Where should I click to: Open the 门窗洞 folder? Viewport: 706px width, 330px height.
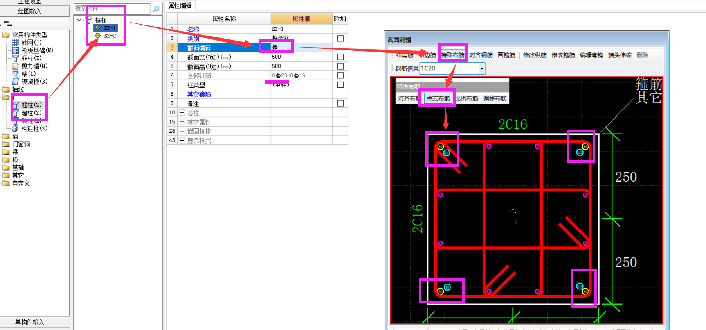[6, 144]
